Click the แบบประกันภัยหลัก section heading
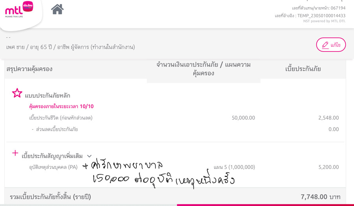This screenshot has width=354, height=206. click(48, 96)
